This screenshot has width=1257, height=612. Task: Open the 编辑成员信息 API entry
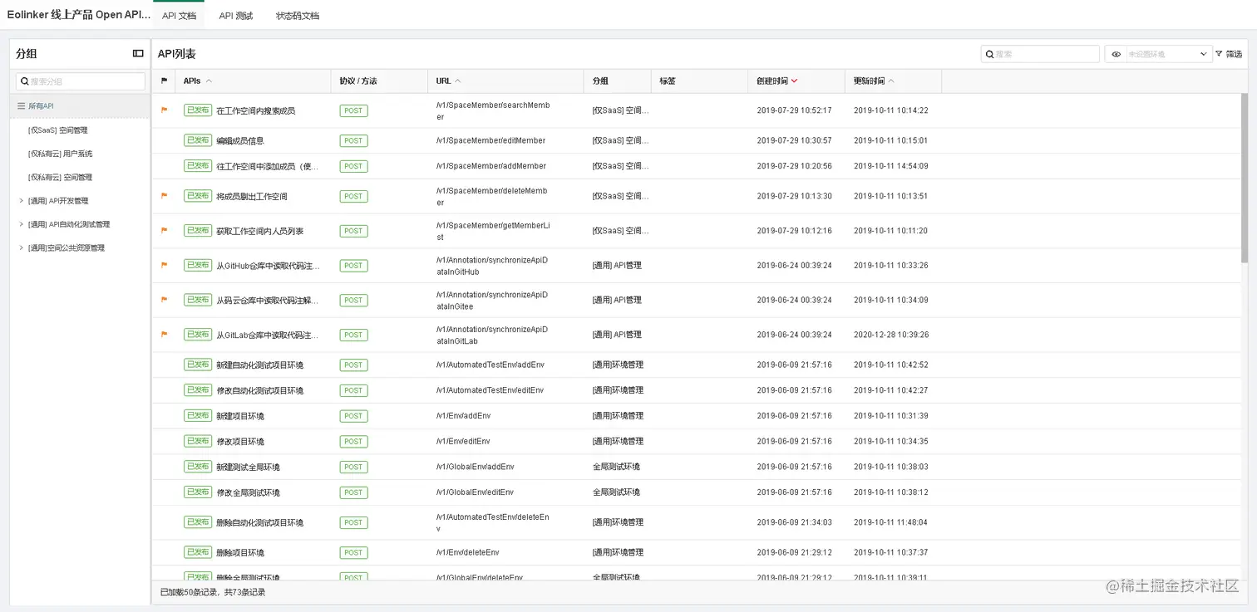click(240, 141)
